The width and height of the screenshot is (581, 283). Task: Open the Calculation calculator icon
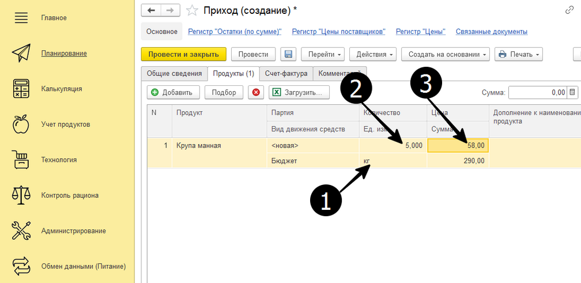tap(21, 89)
